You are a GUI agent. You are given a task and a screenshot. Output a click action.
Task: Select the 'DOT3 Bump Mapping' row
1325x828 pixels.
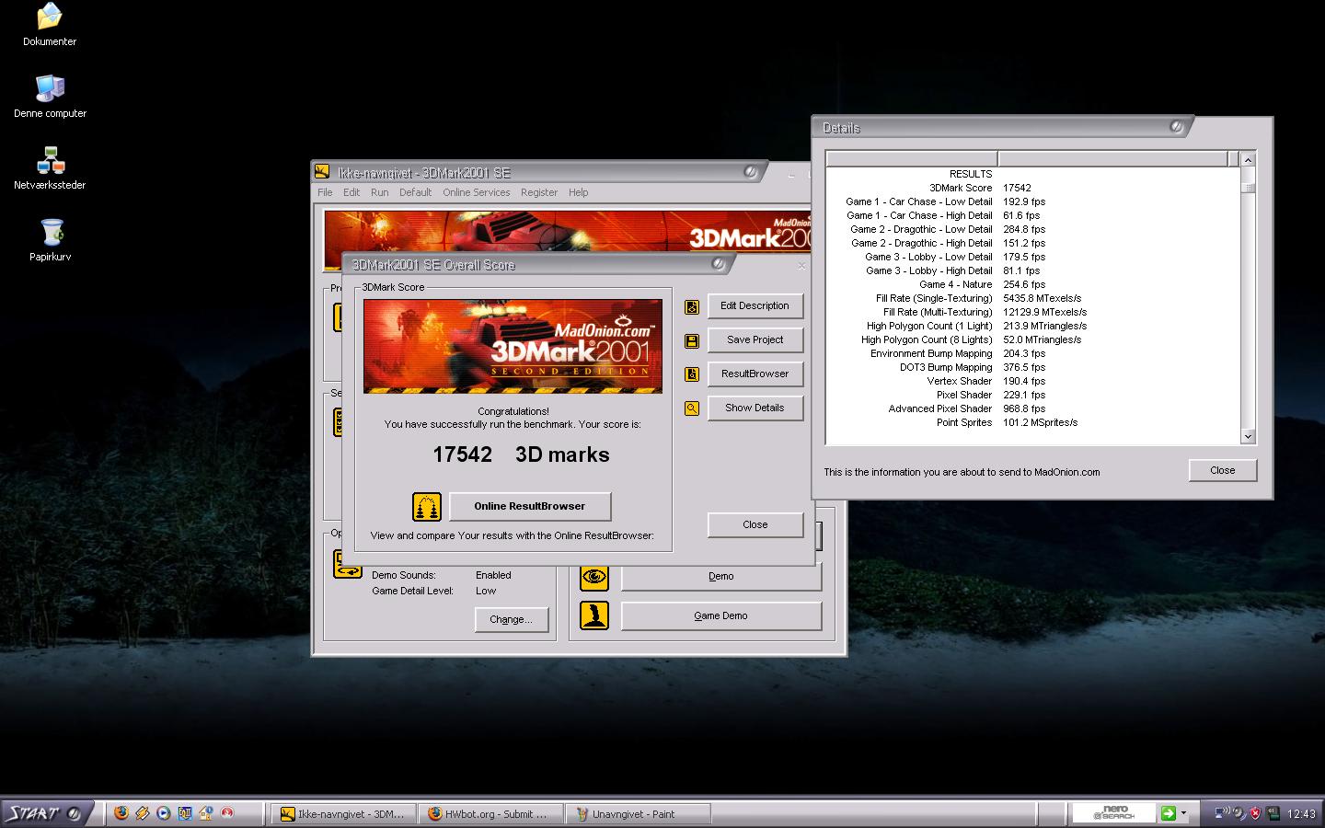click(x=1032, y=367)
